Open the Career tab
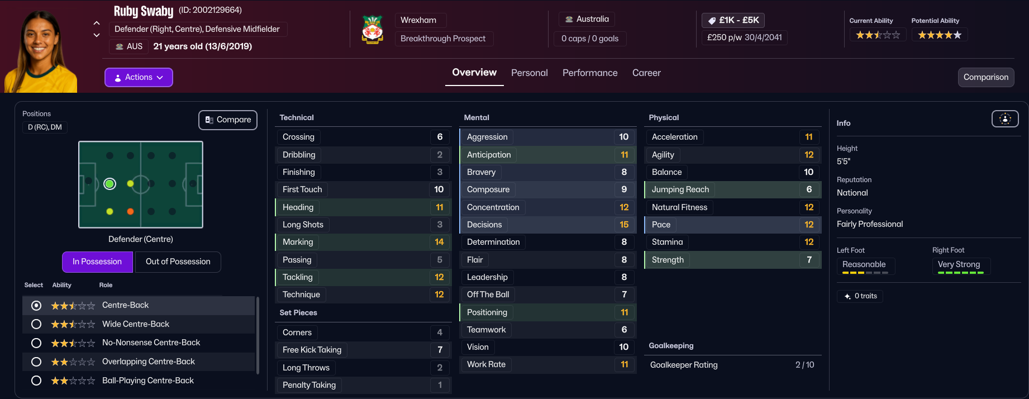Viewport: 1029px width, 399px height. (646, 73)
